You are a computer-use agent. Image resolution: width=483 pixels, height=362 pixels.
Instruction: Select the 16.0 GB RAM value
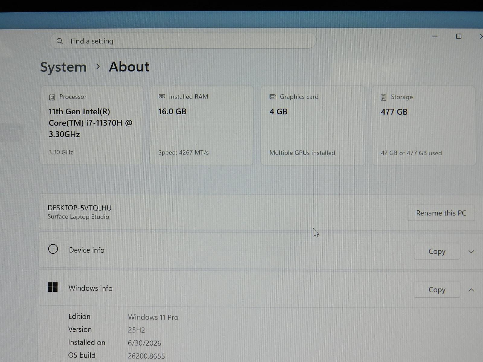(172, 112)
